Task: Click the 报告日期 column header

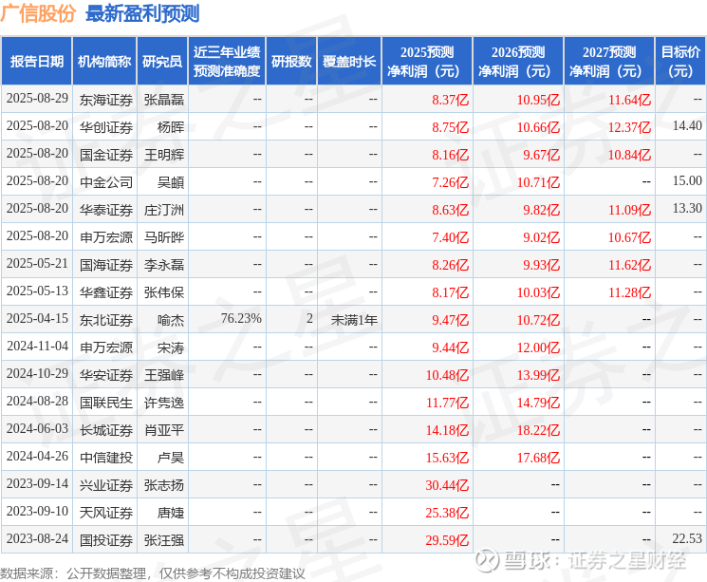Action: point(36,62)
